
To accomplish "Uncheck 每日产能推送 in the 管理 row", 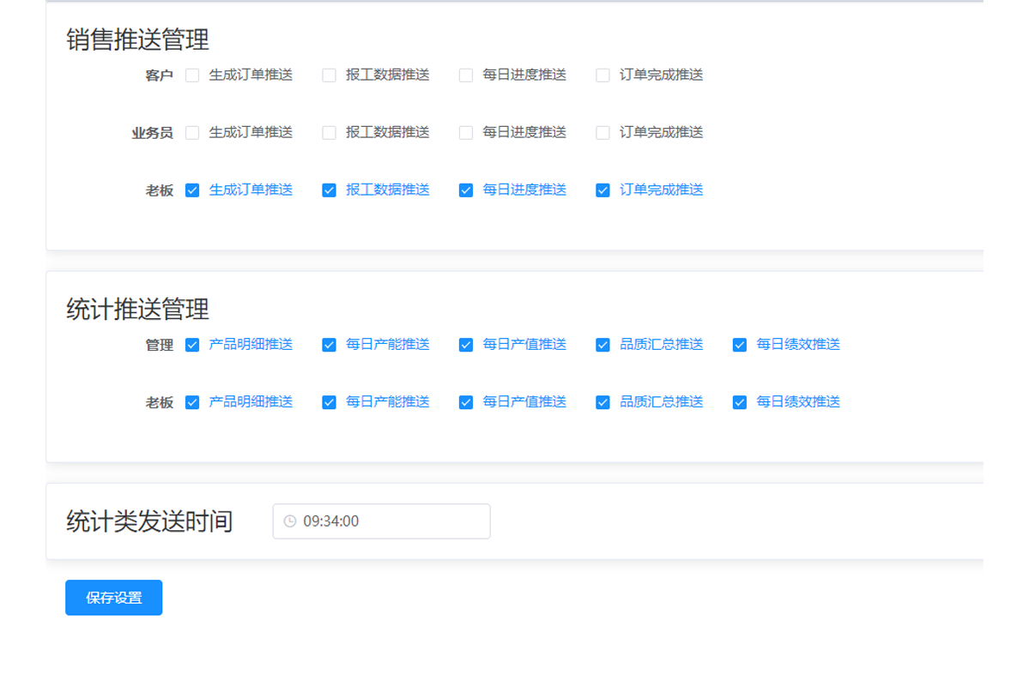I will pos(329,345).
